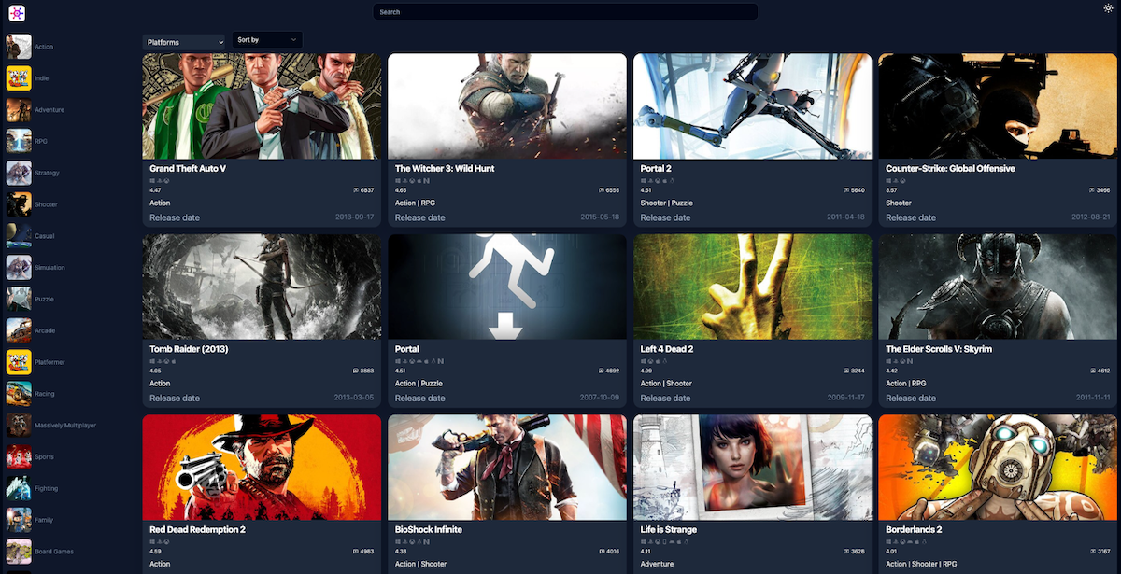
Task: Click the 2015-05-18 release date
Action: tap(601, 217)
